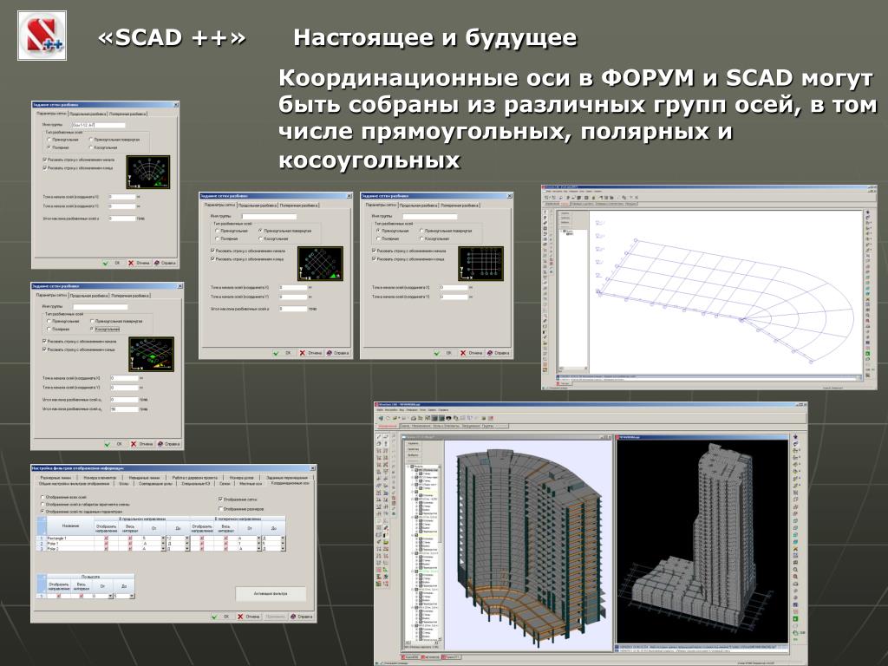Toggle Rectangle 1 longitudinal "Отобразить направление" checkbox

106,538
